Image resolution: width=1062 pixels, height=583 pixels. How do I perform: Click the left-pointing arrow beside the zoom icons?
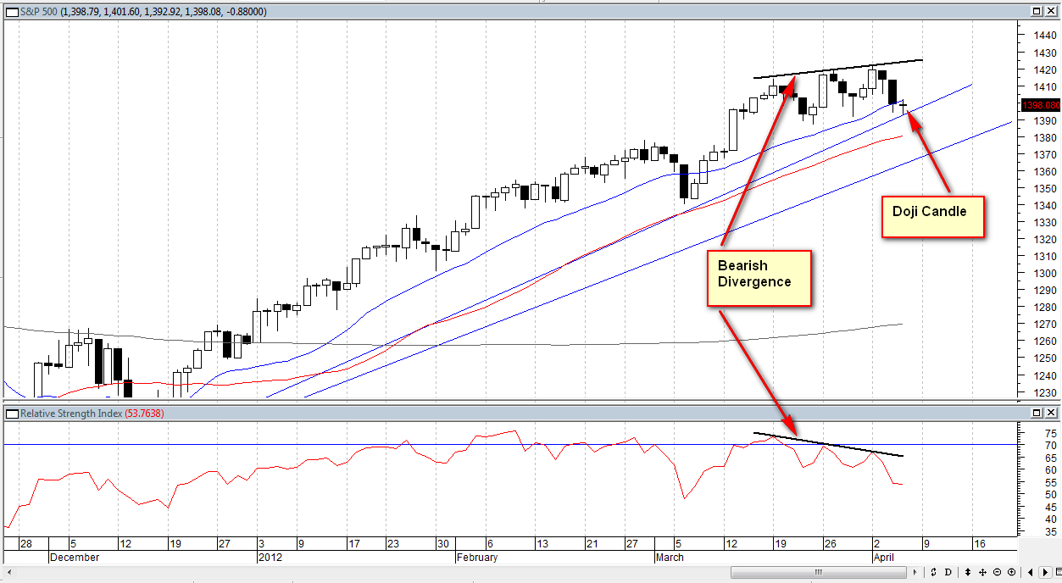tap(1031, 572)
